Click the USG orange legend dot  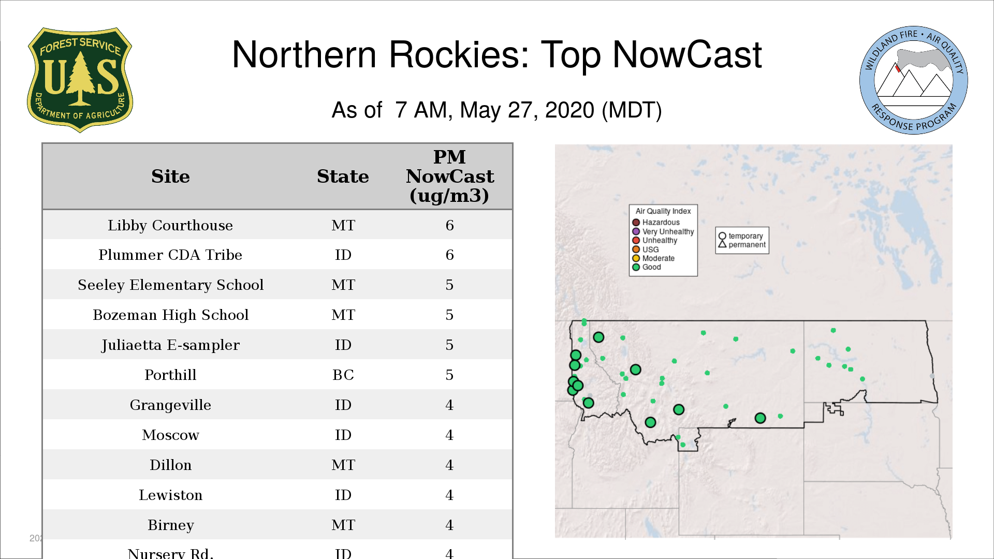coord(636,249)
